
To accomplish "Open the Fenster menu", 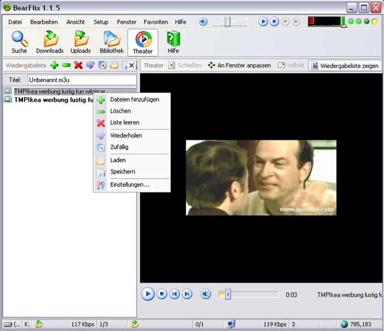I will (126, 22).
